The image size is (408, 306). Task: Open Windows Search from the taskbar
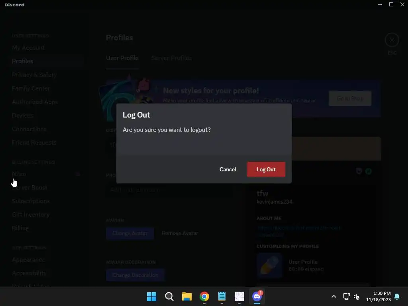pos(169,296)
